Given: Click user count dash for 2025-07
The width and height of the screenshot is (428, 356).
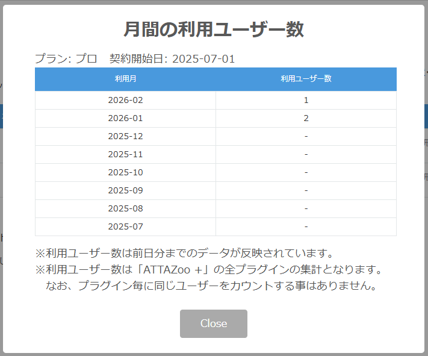Looking at the screenshot, I should (306, 226).
